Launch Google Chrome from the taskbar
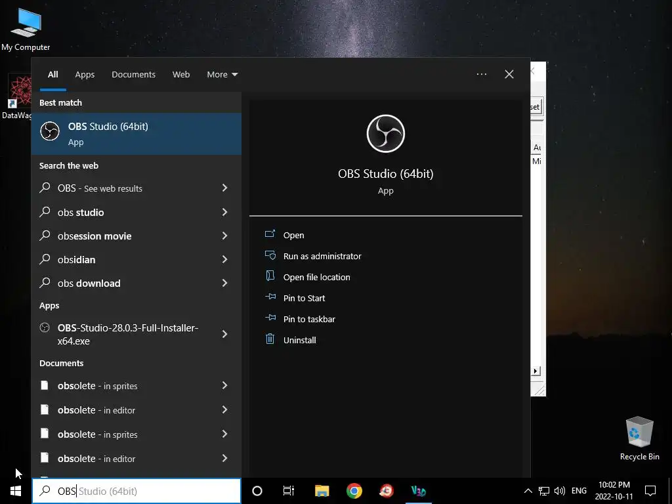The image size is (672, 504). click(354, 491)
